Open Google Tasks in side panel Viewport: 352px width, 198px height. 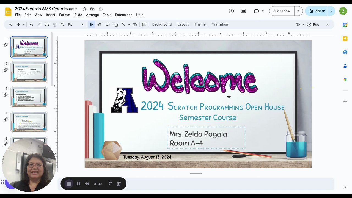pyautogui.click(x=345, y=52)
